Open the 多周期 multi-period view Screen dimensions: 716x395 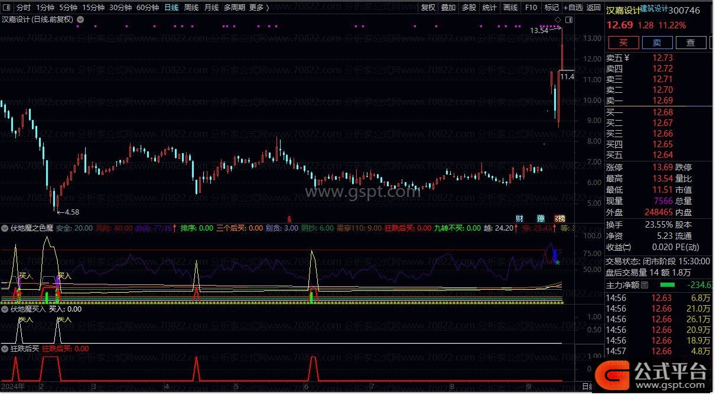pos(235,8)
